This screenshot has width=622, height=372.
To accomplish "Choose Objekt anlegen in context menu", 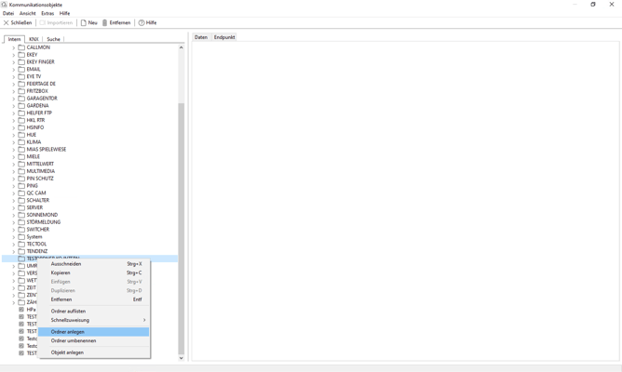I will pyautogui.click(x=94, y=352).
